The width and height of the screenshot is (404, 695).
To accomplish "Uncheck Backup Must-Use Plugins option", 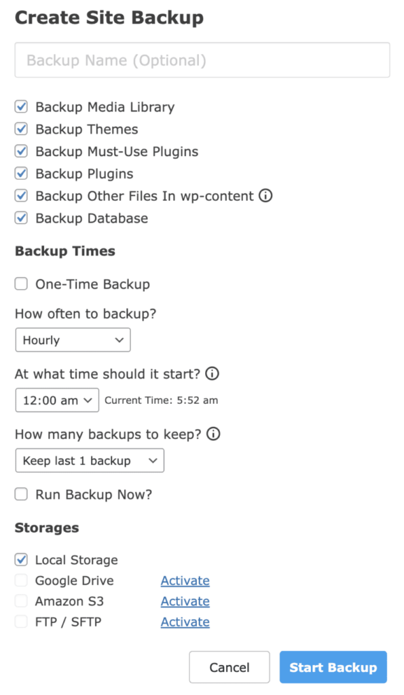I will pyautogui.click(x=21, y=151).
